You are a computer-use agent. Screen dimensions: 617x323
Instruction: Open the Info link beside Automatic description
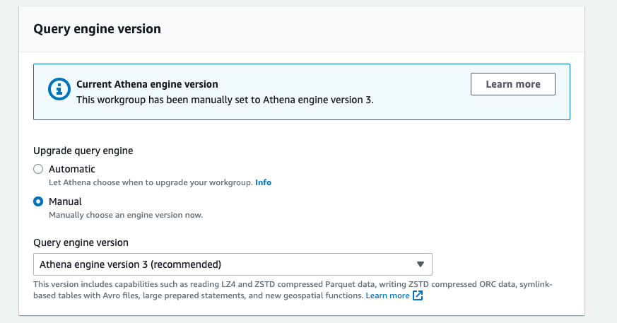point(263,182)
